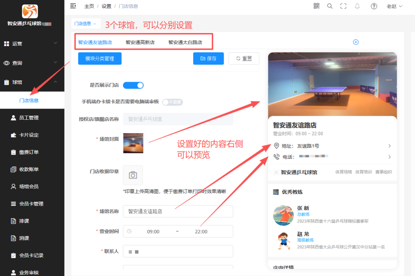
Task: Open the 老赵 user dropdown
Action: (x=394, y=6)
